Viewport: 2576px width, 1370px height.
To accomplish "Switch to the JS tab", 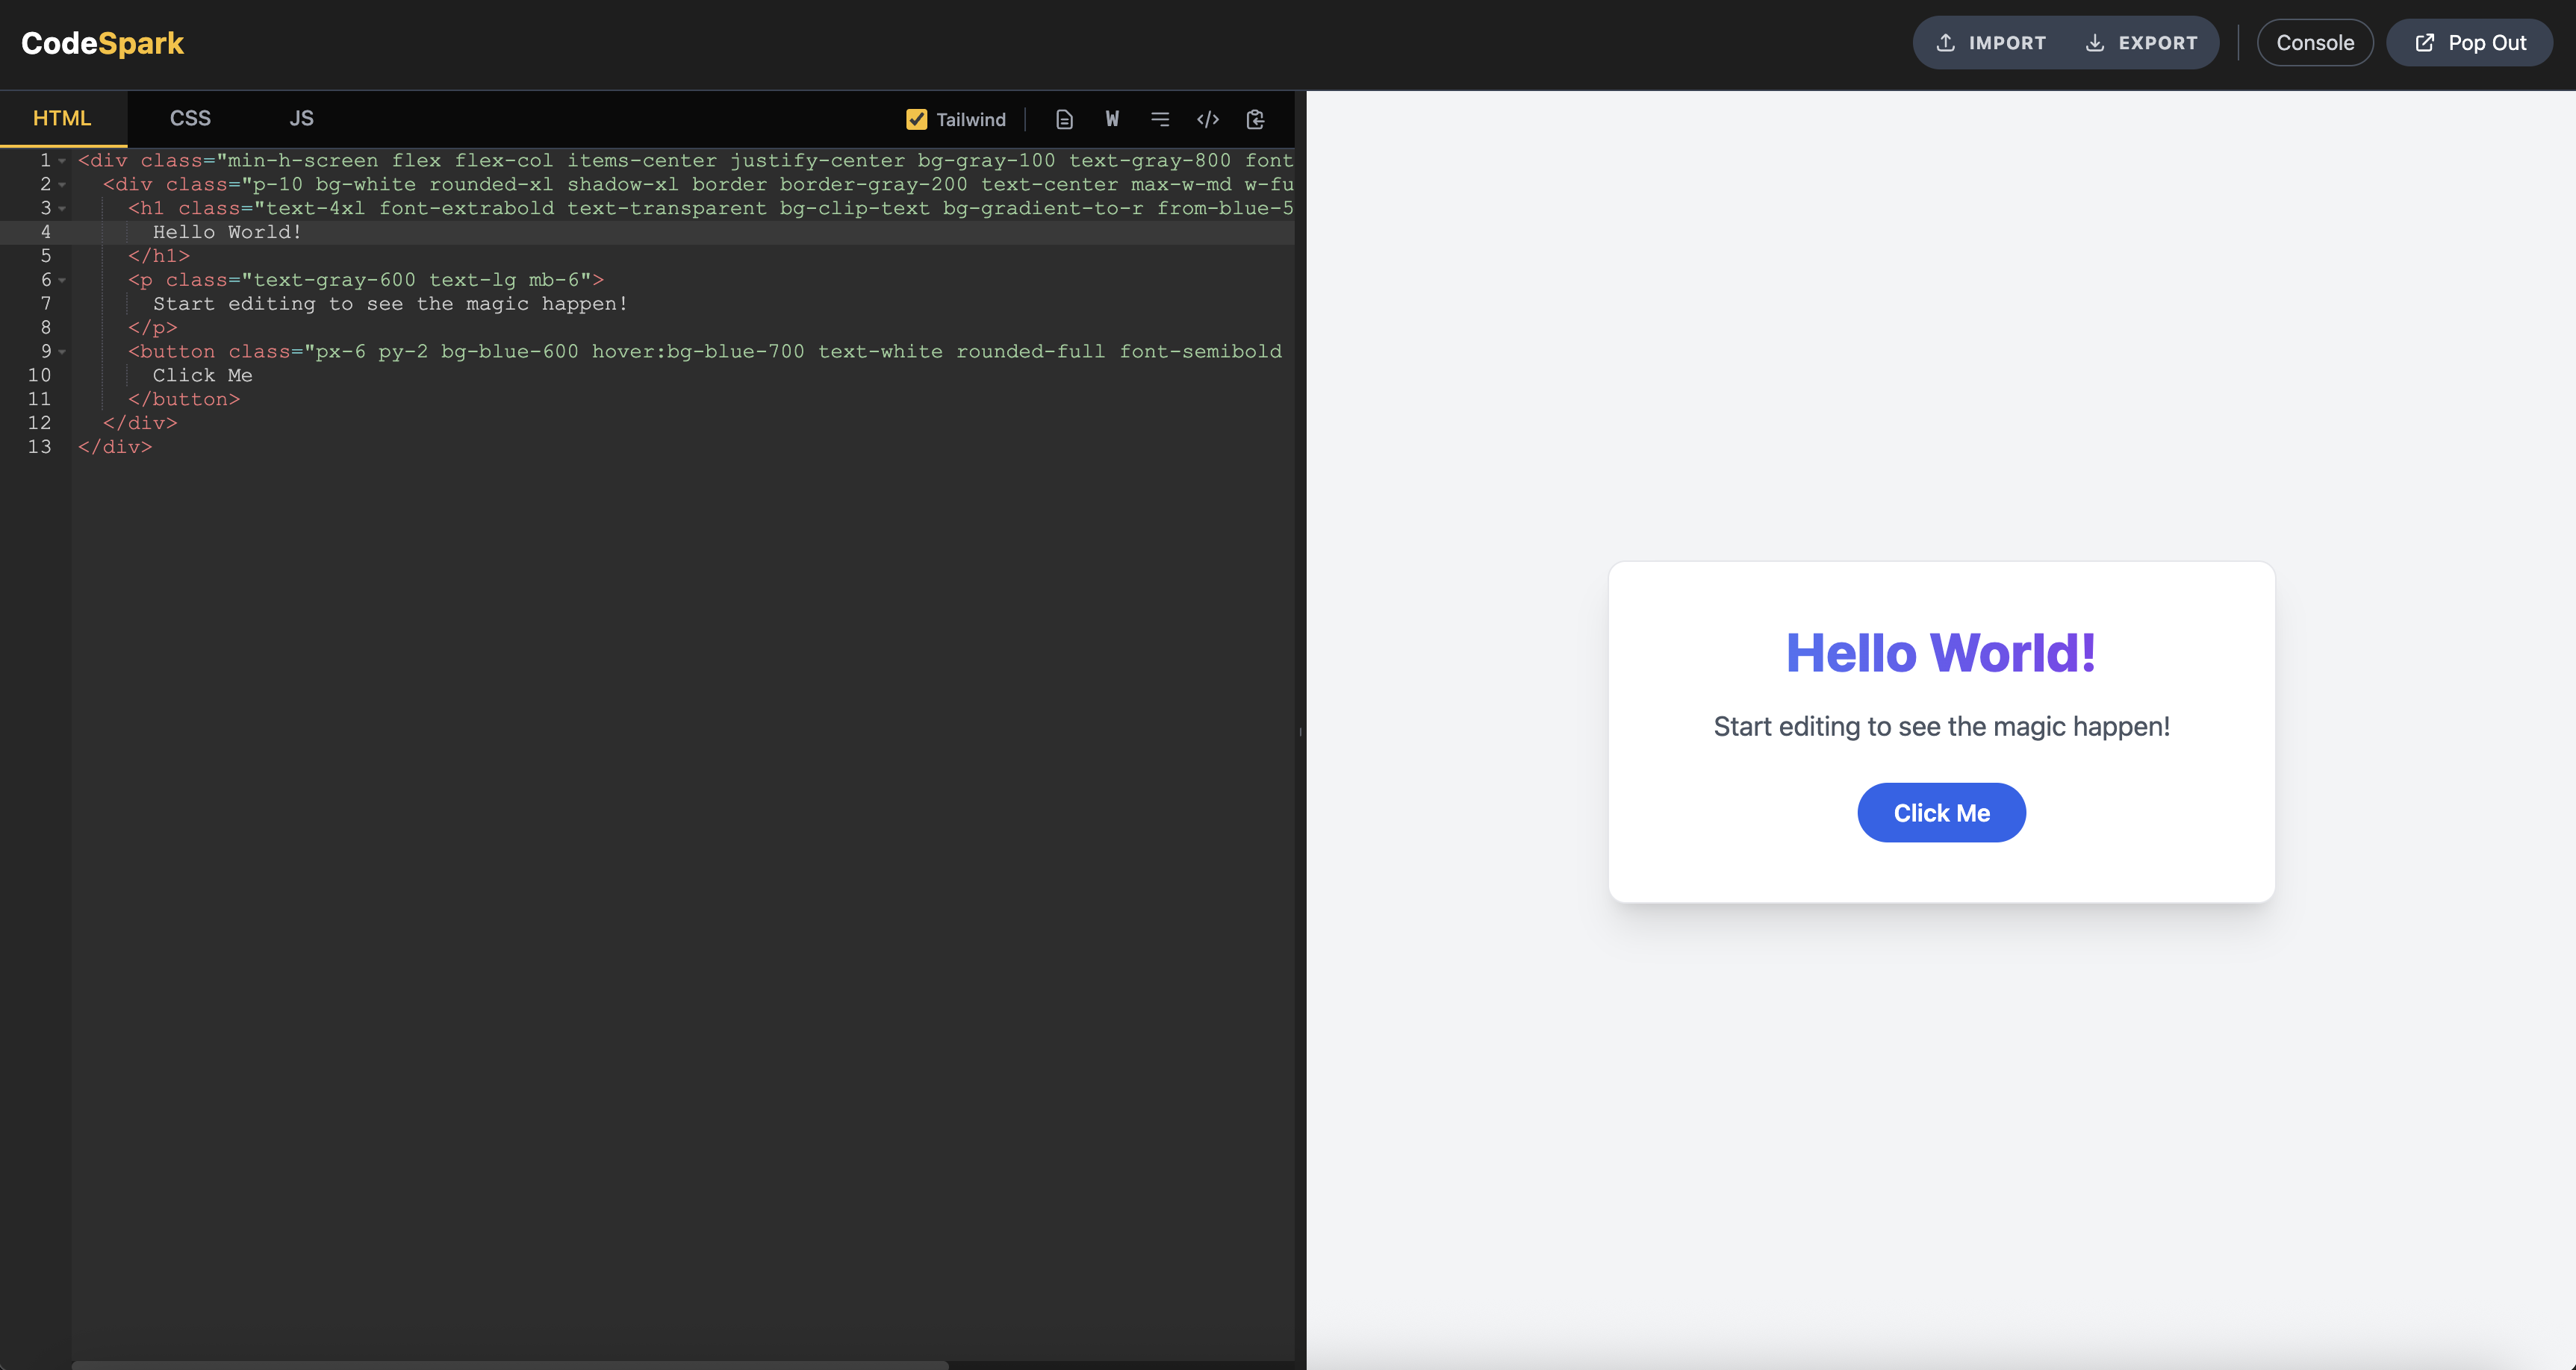I will click(x=301, y=119).
